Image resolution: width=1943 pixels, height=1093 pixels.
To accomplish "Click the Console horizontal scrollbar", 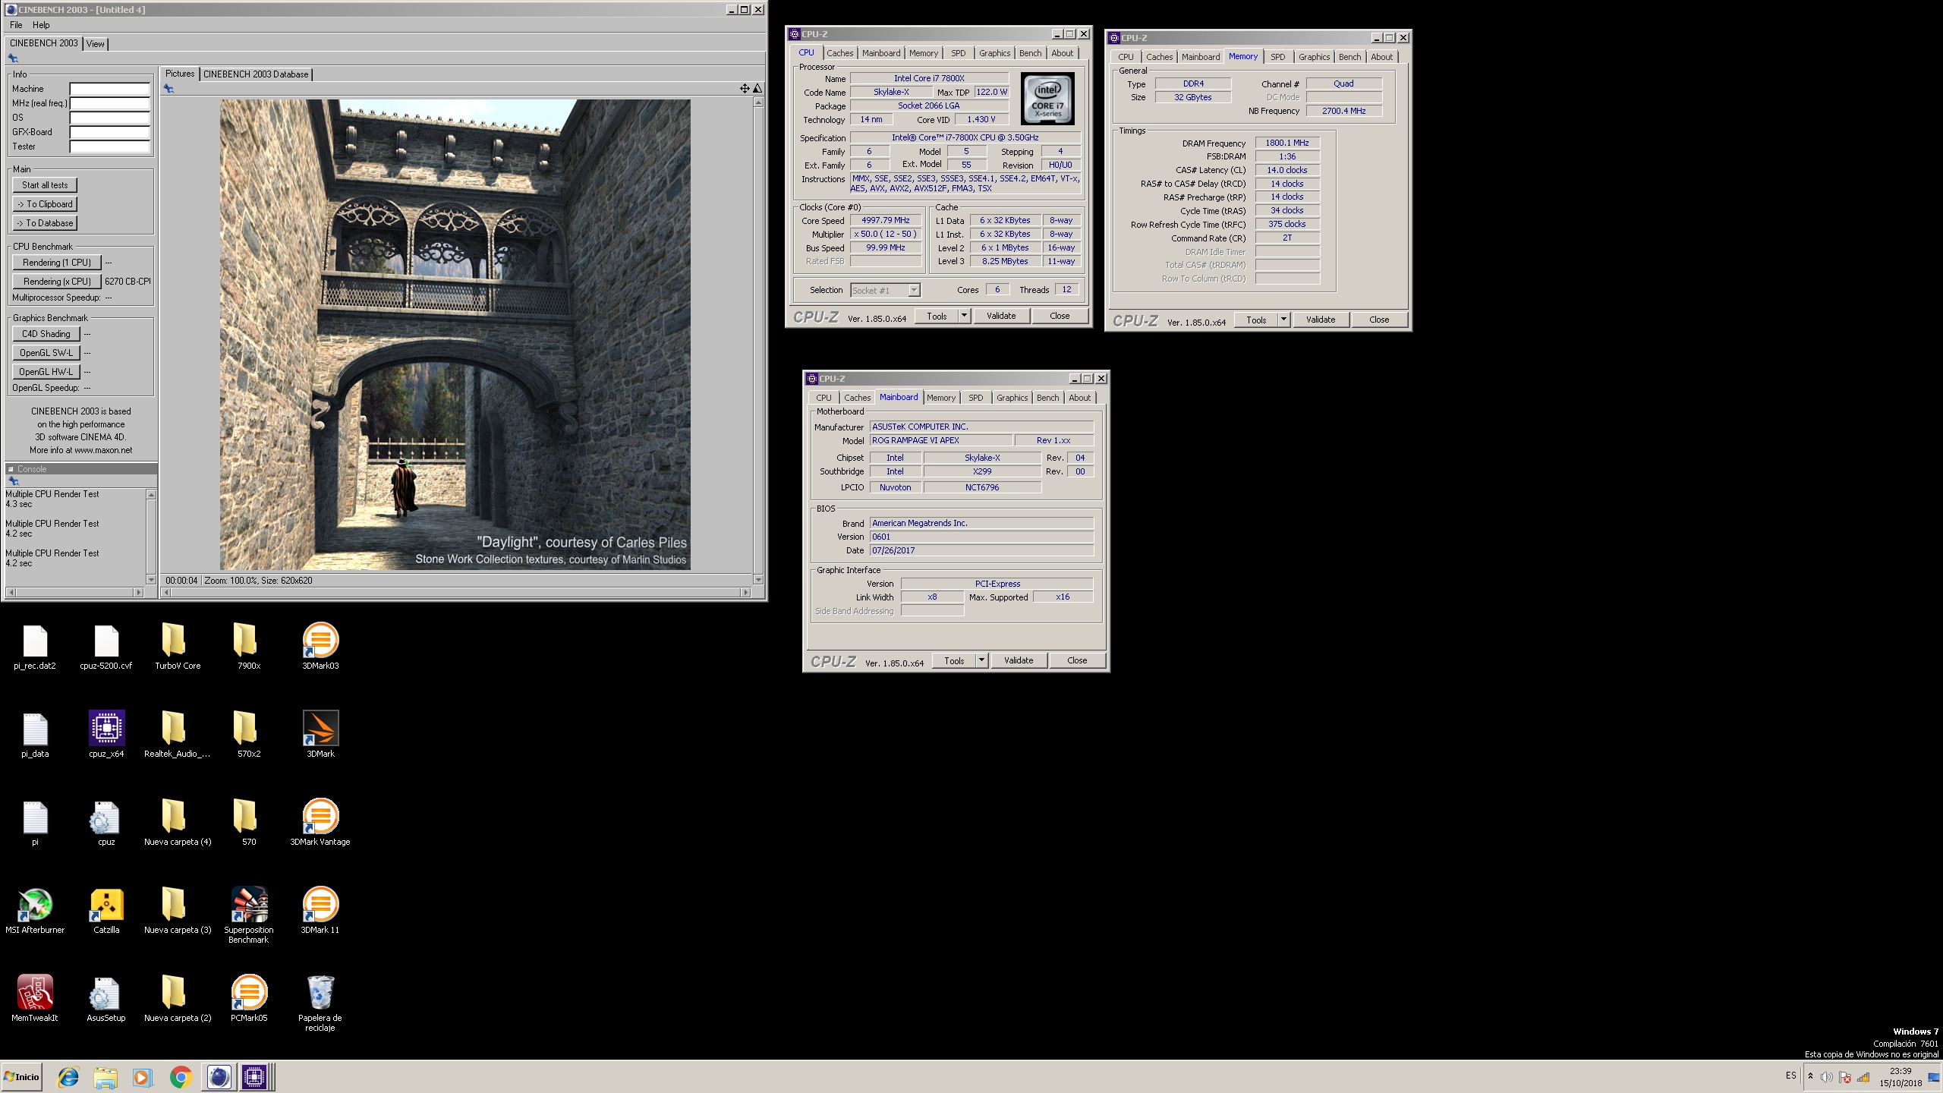I will (x=74, y=592).
